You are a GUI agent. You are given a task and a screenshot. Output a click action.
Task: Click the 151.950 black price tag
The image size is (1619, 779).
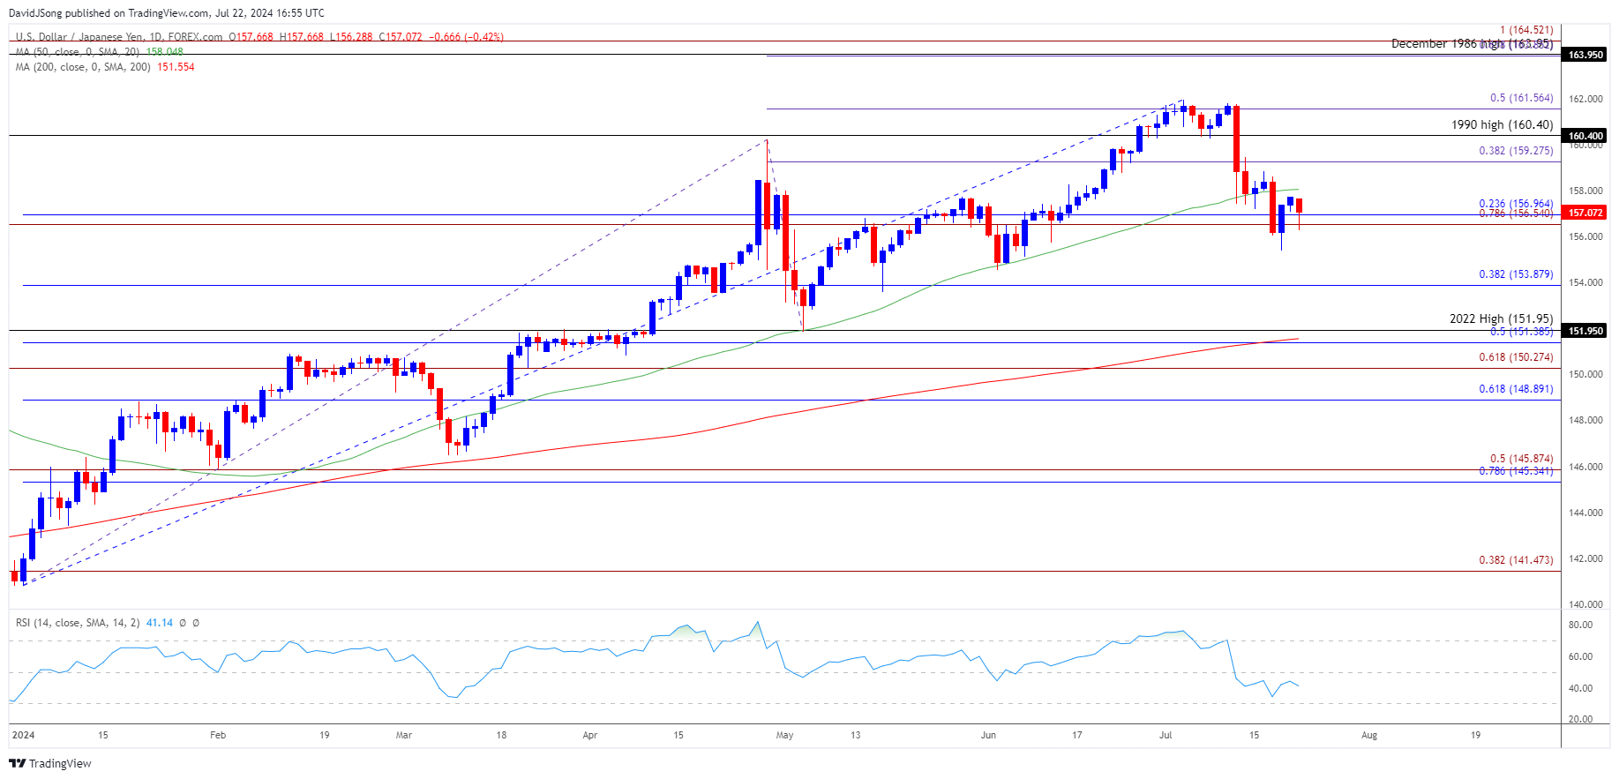pyautogui.click(x=1585, y=331)
